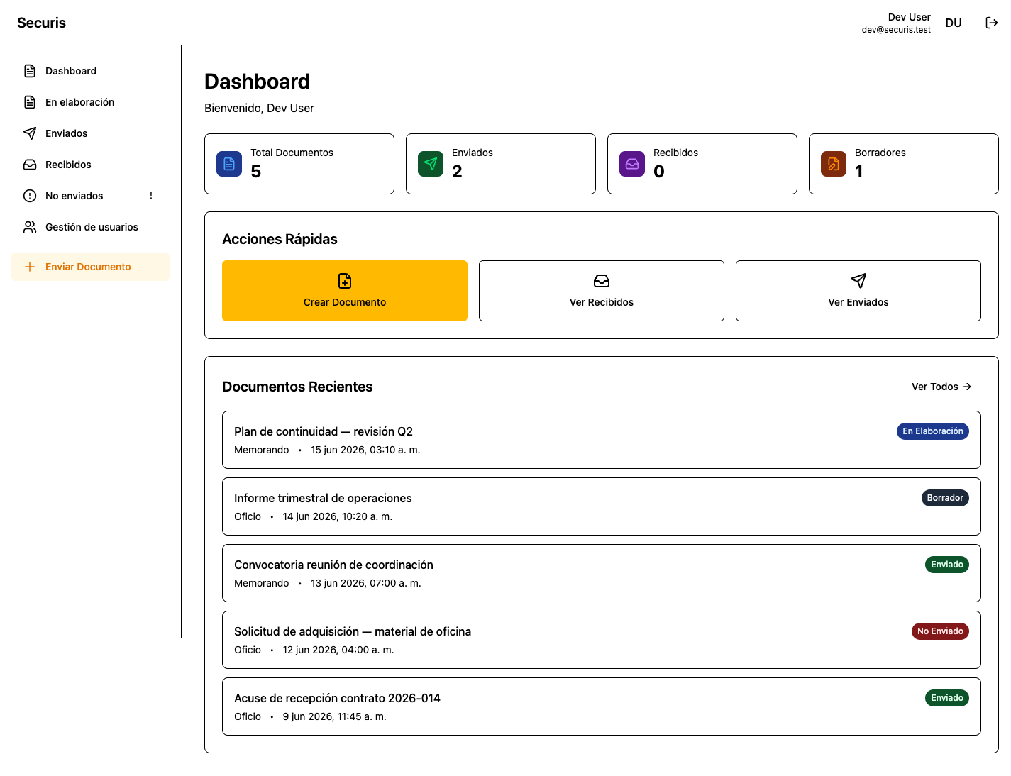Click the dev@securis.test email text
The width and height of the screenshot is (1011, 776).
point(896,30)
